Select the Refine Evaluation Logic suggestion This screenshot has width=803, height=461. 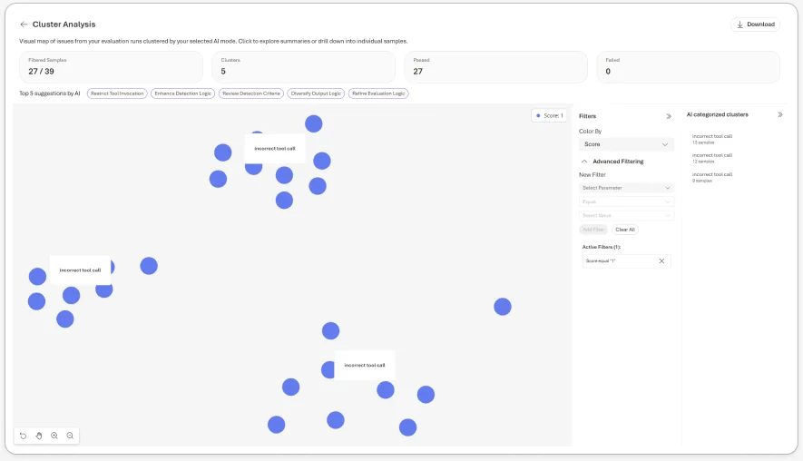[x=378, y=93]
